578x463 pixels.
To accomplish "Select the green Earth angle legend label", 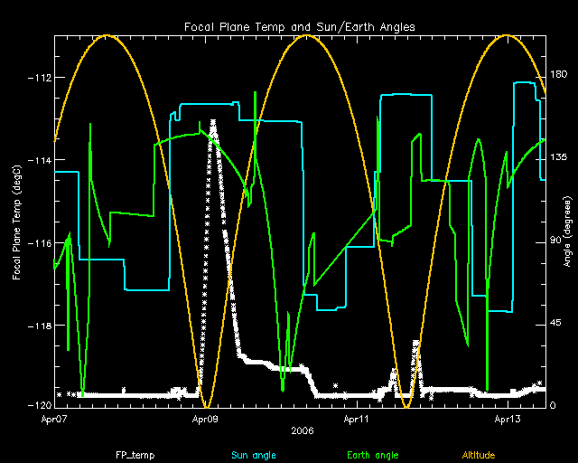I will pyautogui.click(x=373, y=454).
